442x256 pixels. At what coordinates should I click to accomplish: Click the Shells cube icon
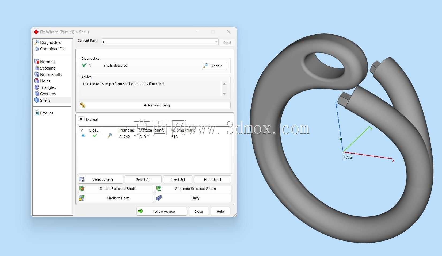(37, 100)
